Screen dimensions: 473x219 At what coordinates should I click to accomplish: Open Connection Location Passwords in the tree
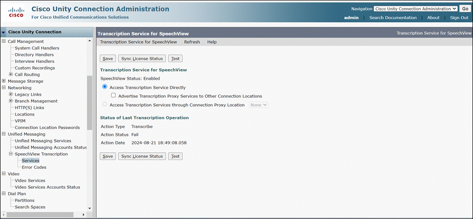point(47,127)
